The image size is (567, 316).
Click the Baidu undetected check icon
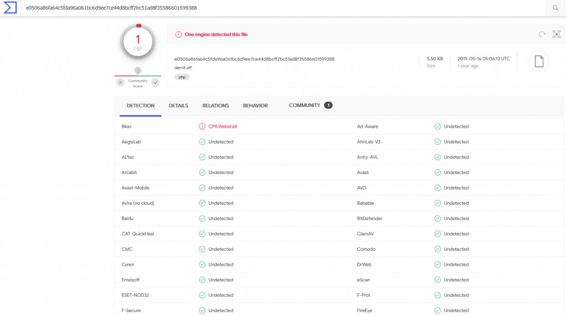(x=202, y=219)
